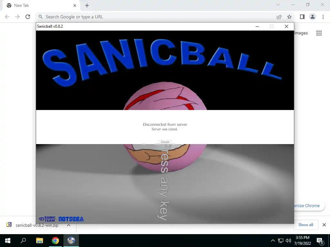Close the Chrome window
This screenshot has width=330, height=247.
click(x=322, y=5)
